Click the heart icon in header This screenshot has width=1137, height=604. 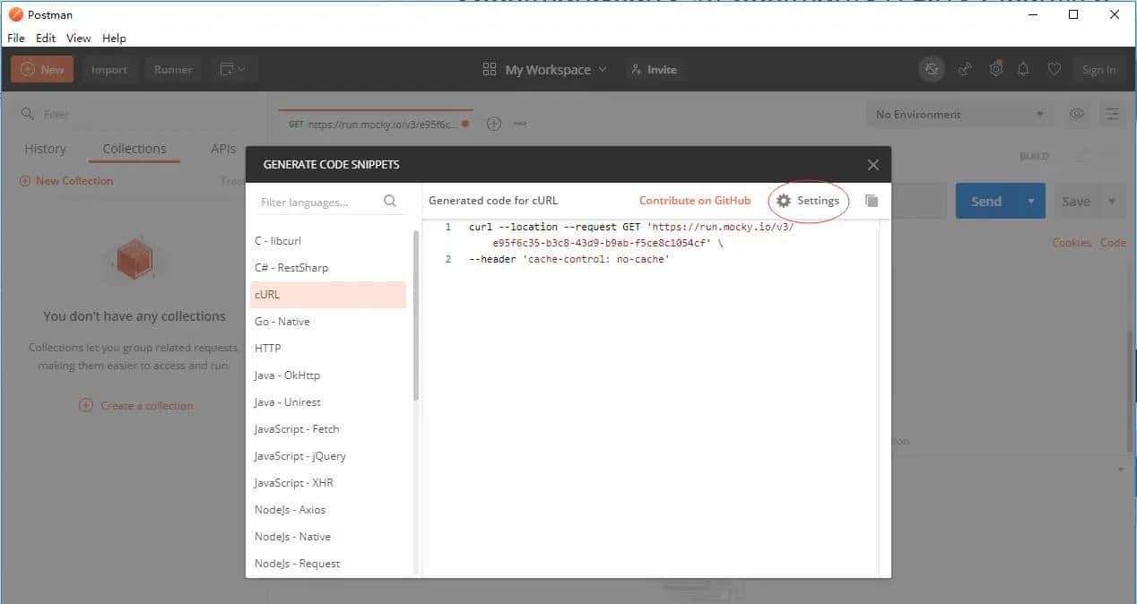pyautogui.click(x=1055, y=69)
